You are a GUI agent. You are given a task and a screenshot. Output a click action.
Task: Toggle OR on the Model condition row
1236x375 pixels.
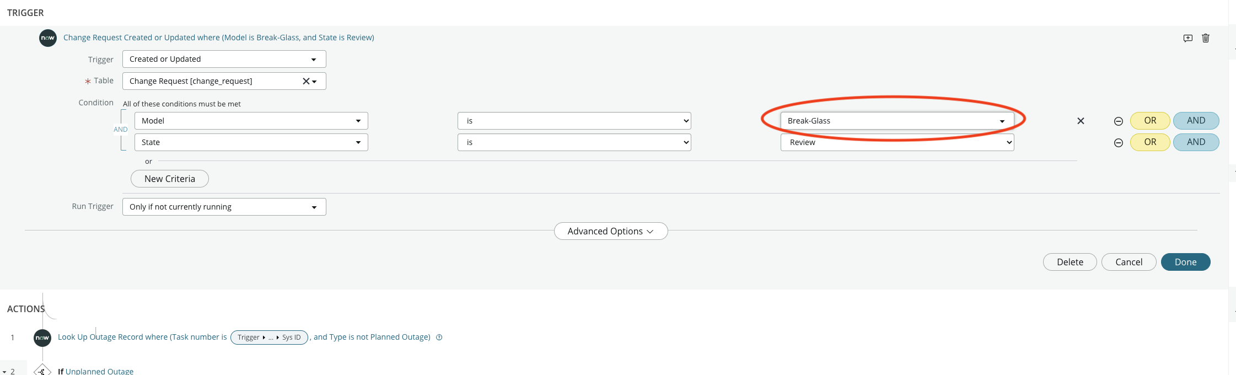tap(1150, 120)
